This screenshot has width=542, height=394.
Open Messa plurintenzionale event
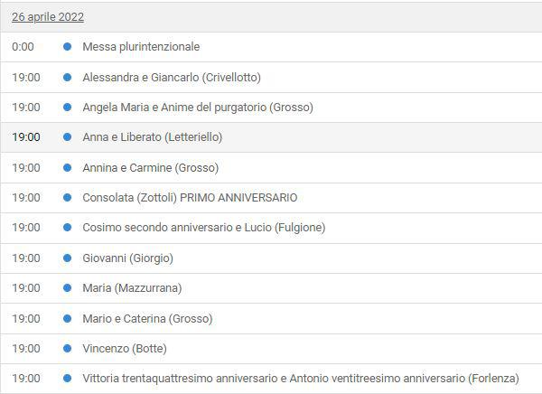click(141, 46)
